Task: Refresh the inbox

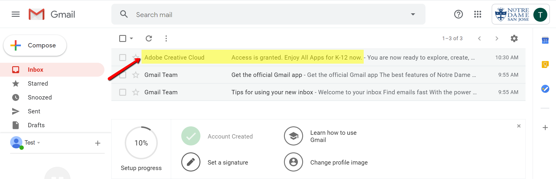Action: click(x=149, y=38)
